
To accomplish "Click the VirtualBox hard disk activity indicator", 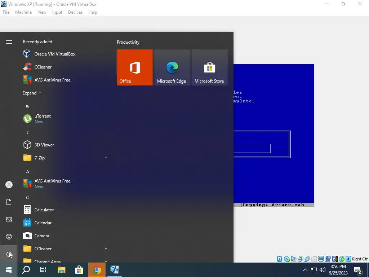I will coord(279,259).
